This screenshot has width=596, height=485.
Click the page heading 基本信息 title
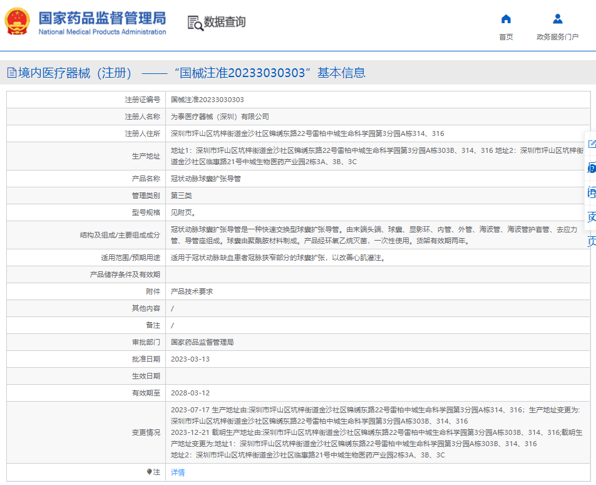click(341, 73)
